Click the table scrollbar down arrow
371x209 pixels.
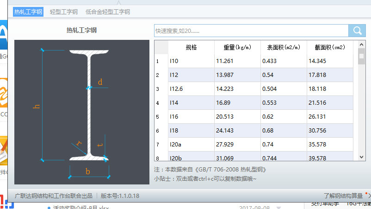point(361,157)
